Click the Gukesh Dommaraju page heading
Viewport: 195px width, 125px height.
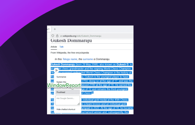[71, 41]
